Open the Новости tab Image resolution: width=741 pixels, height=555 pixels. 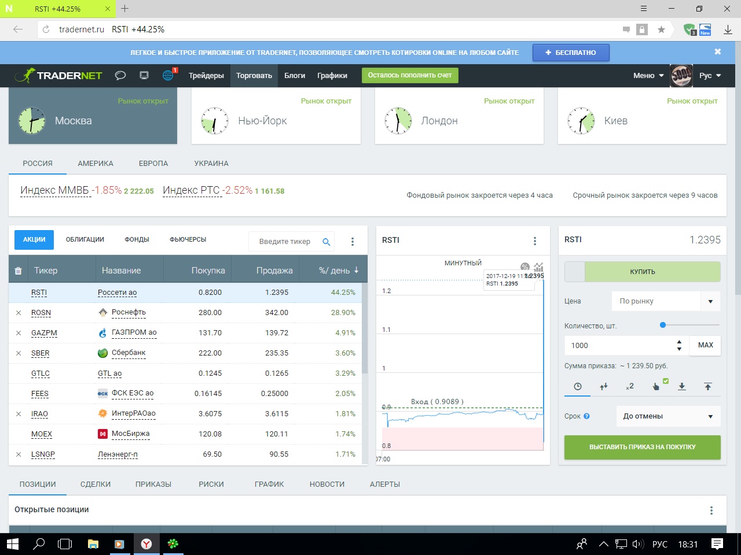click(327, 484)
